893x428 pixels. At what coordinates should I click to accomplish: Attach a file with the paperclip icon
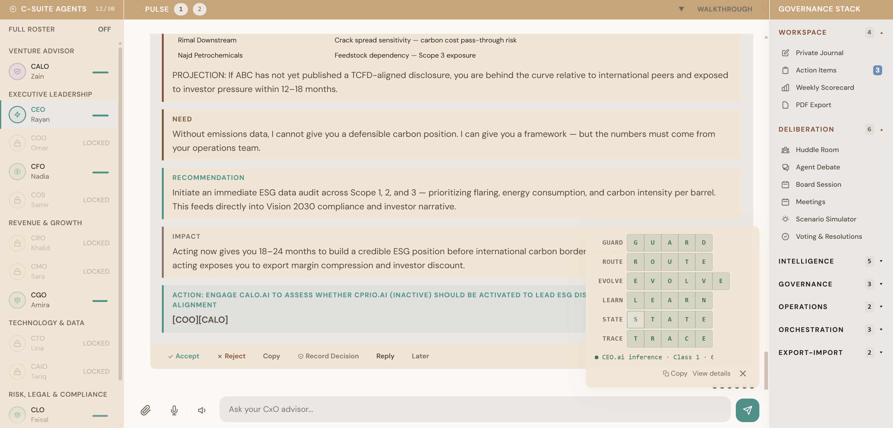pos(146,410)
